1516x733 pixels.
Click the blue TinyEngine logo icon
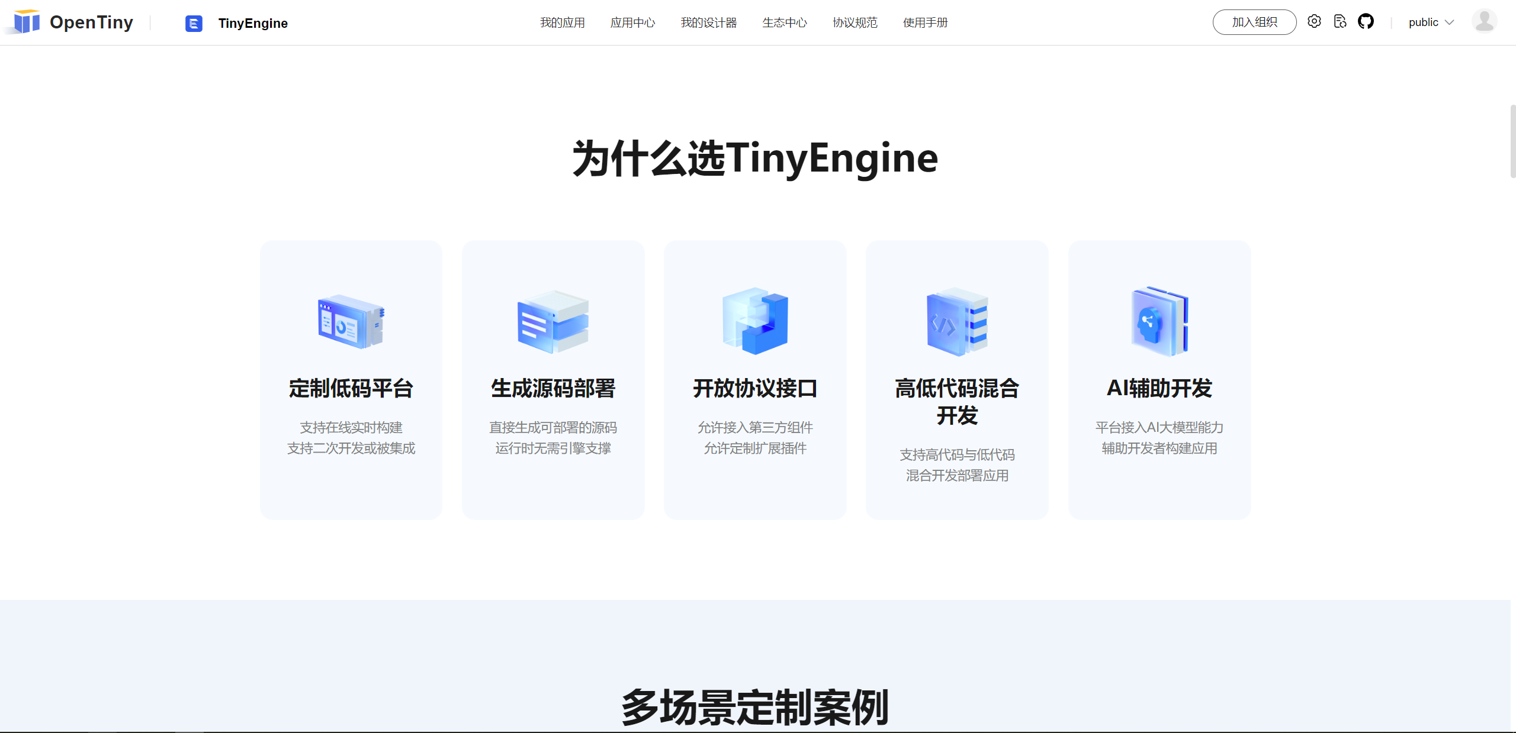point(194,23)
